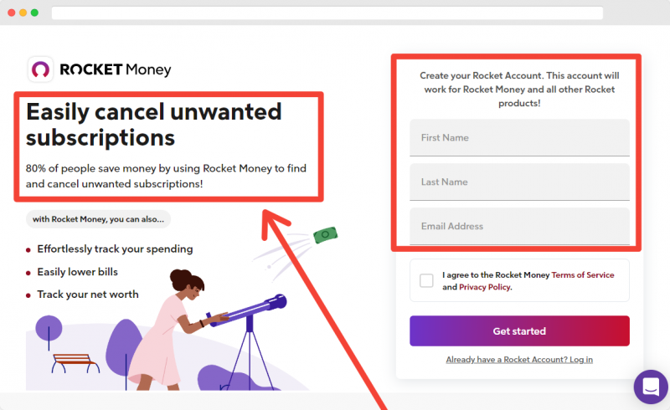Open the Privacy Policy link

coord(485,287)
